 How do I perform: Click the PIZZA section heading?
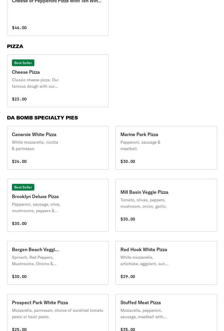15,46
